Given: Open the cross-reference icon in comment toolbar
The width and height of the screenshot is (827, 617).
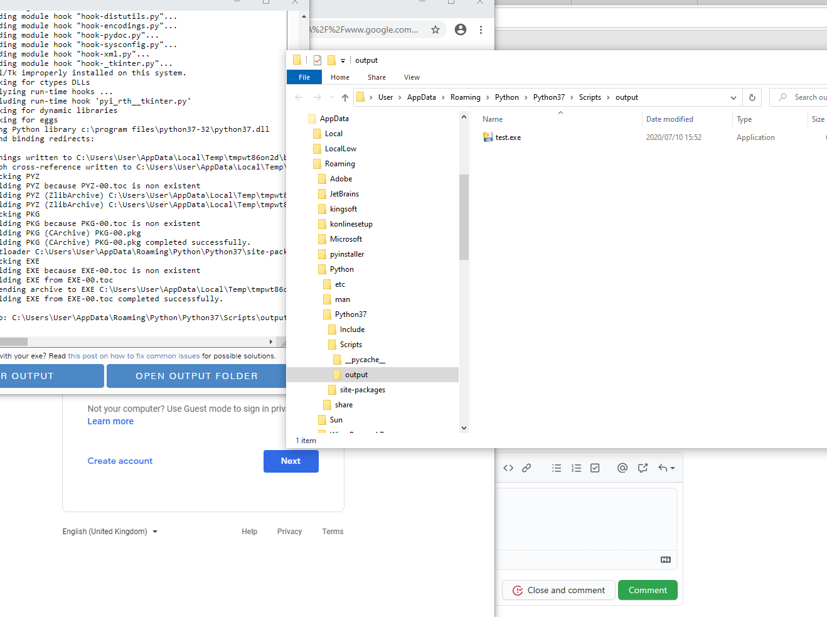Looking at the screenshot, I should pyautogui.click(x=641, y=468).
